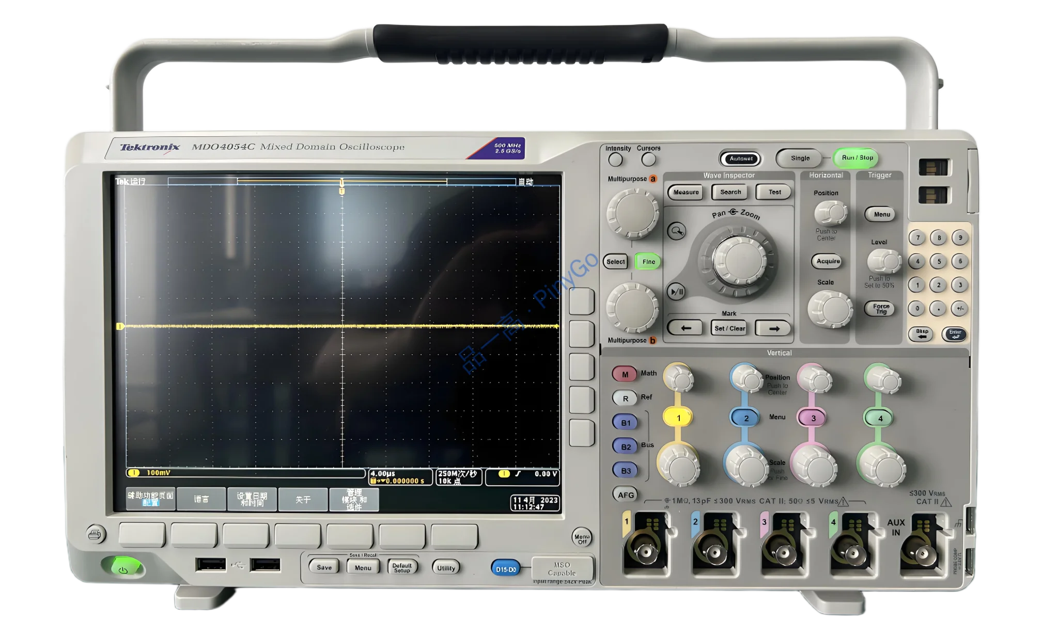Toggle yellow channel 1 button
The height and width of the screenshot is (622, 1058).
coord(678,418)
